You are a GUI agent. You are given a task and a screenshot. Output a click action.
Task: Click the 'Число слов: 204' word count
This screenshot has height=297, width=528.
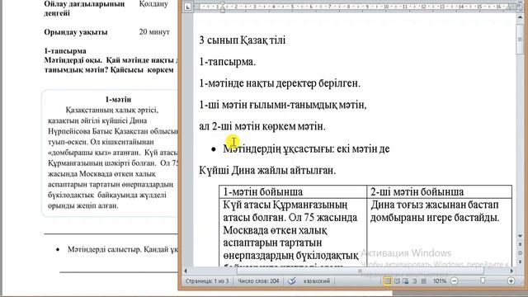[x=258, y=280]
